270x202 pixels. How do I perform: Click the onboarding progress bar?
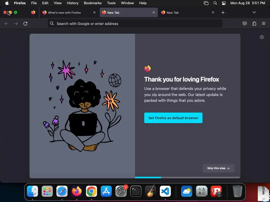(x=188, y=178)
